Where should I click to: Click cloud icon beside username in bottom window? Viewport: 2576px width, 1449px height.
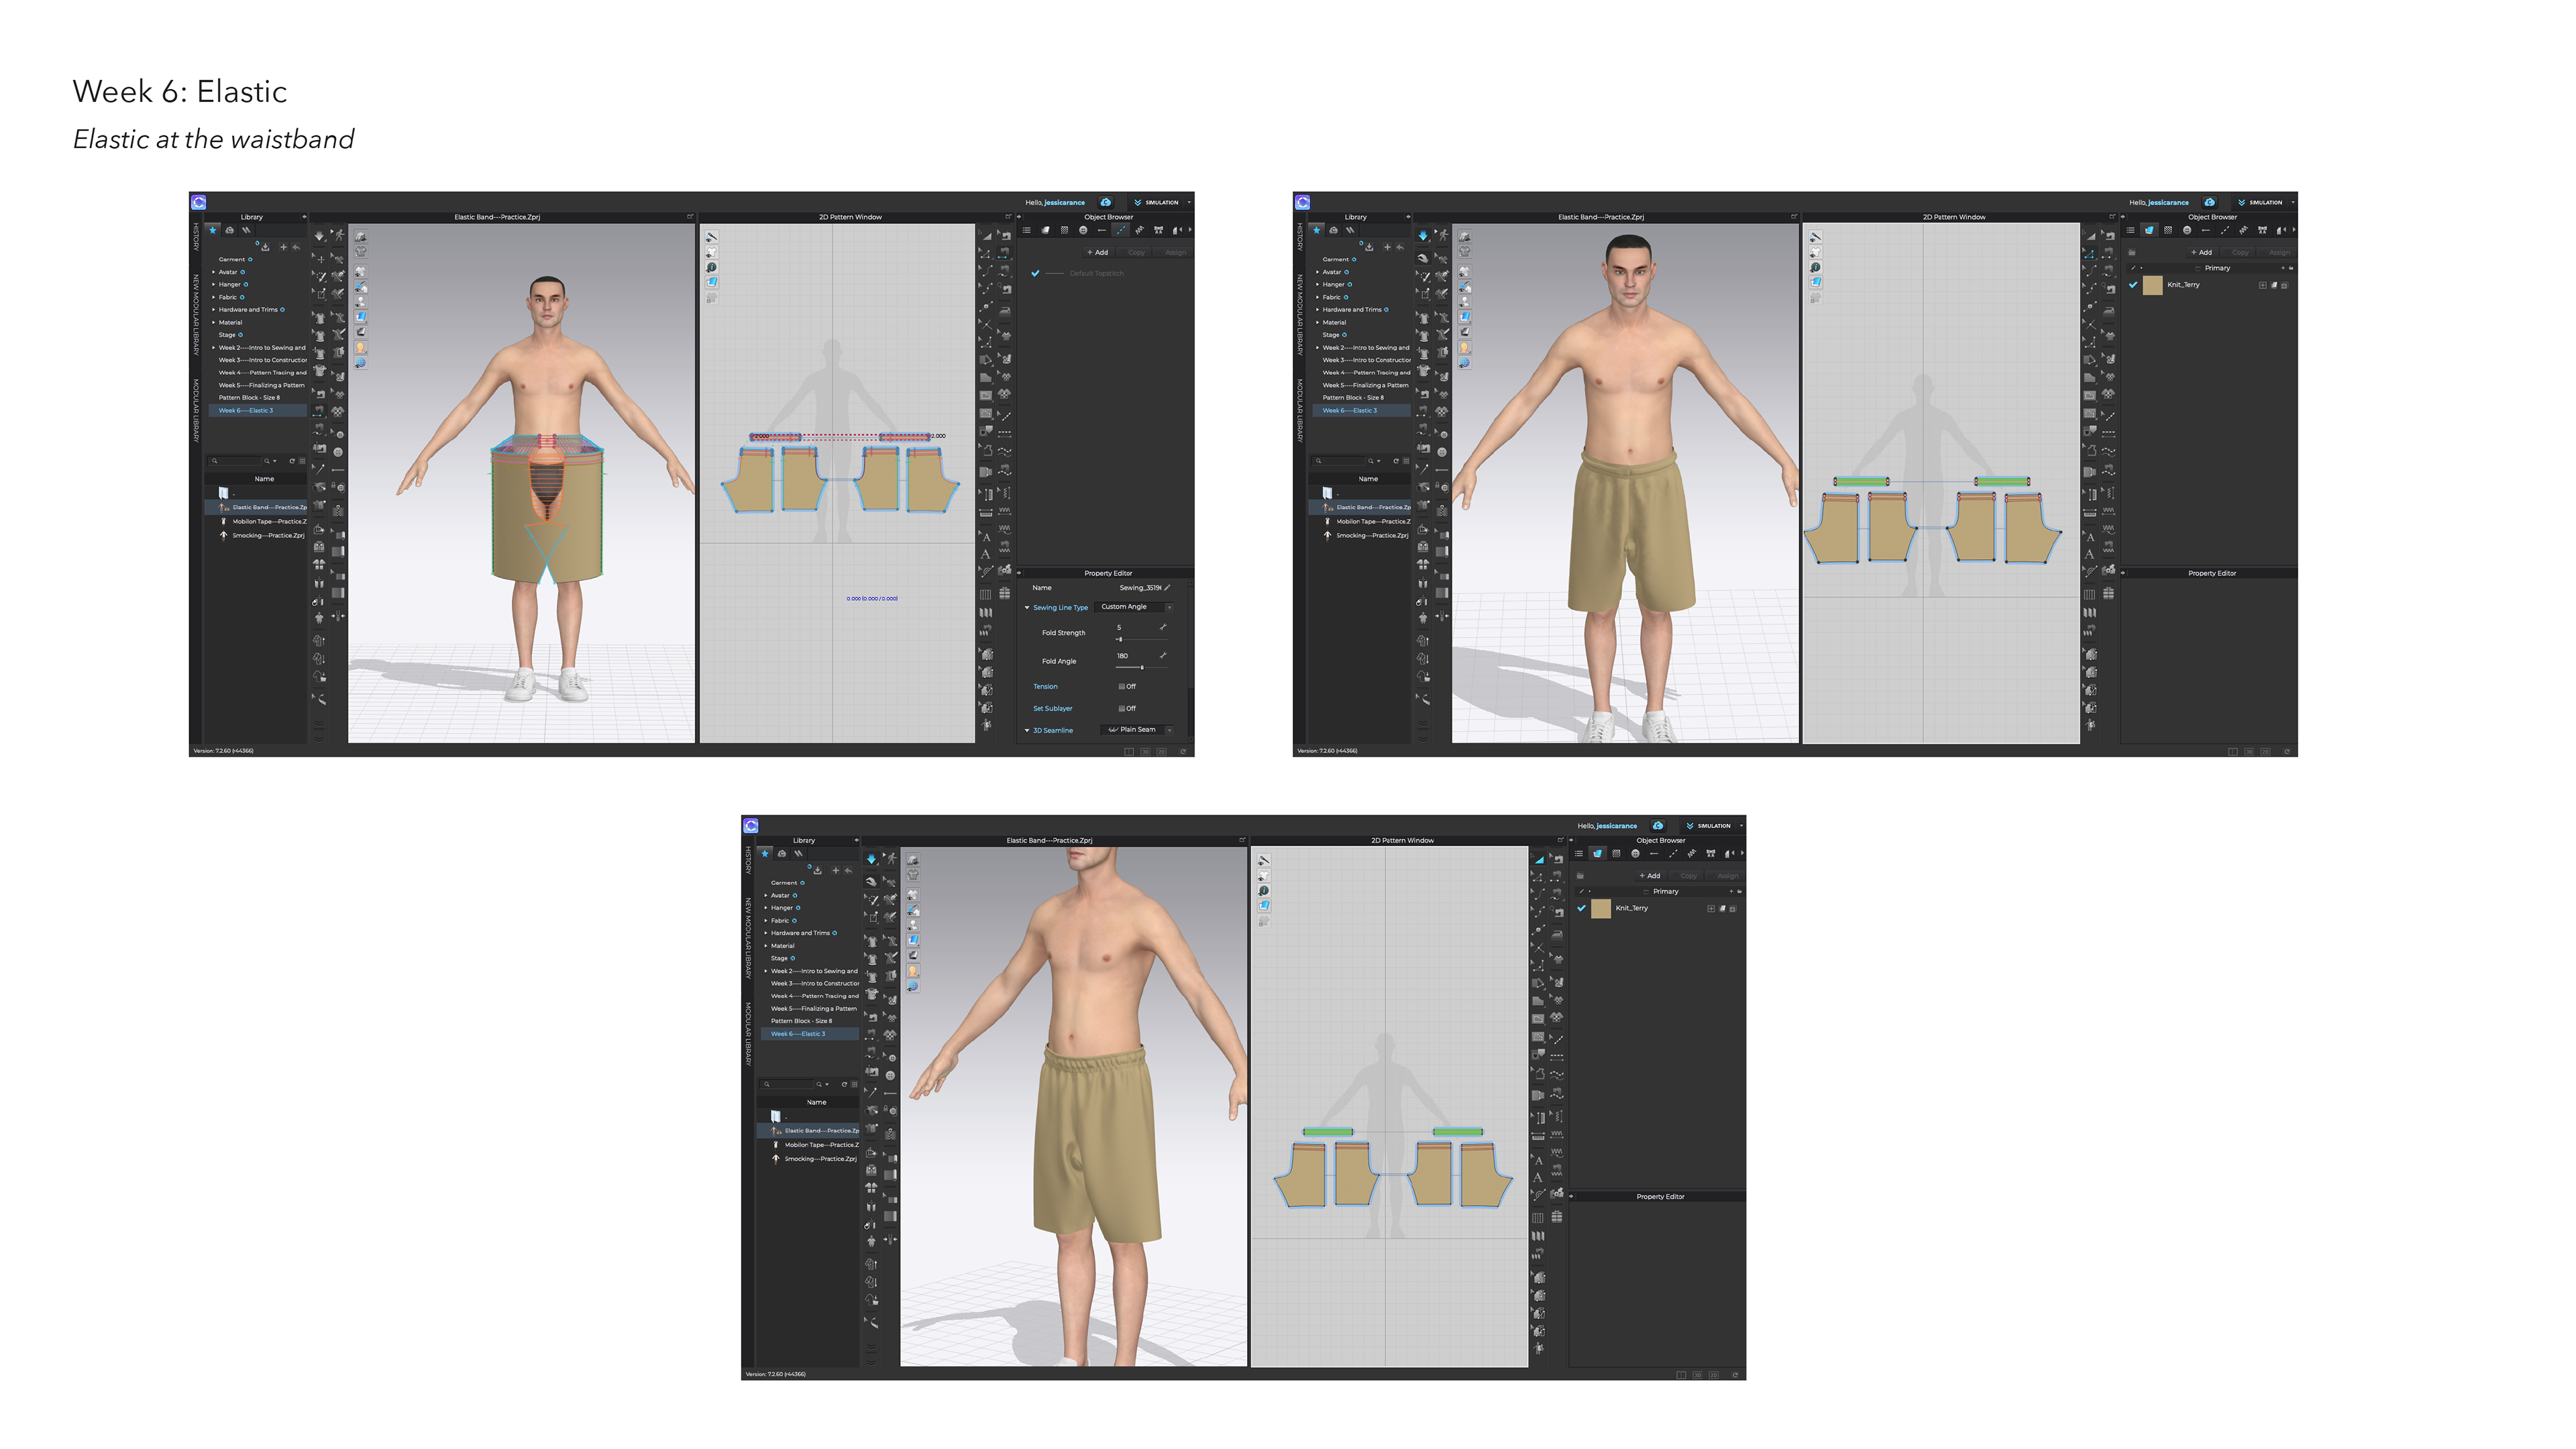pos(1658,825)
